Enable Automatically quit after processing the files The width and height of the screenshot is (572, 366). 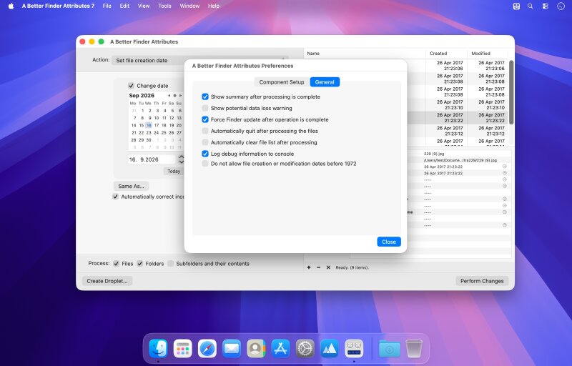point(205,131)
